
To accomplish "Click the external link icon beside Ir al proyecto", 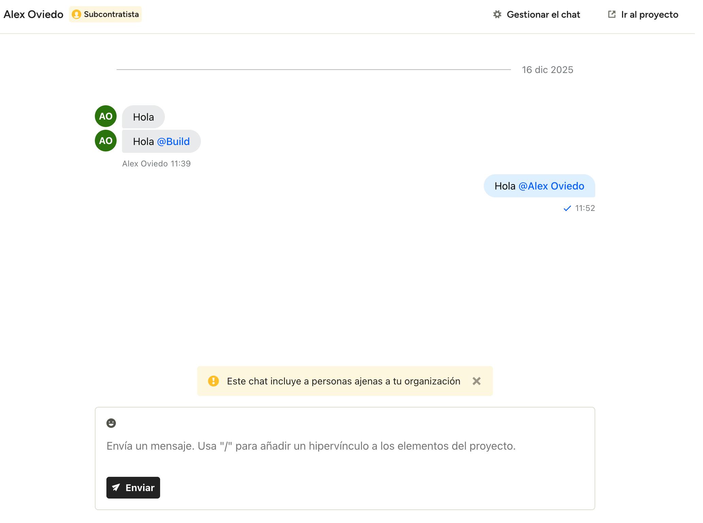I will click(x=612, y=14).
